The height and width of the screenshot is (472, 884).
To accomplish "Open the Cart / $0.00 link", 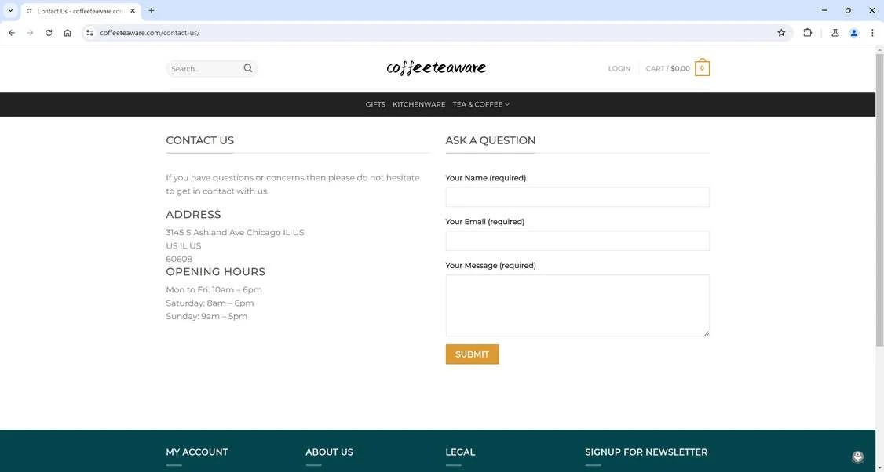I will click(667, 68).
